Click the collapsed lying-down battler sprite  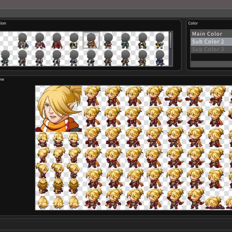pyautogui.click(x=214, y=203)
